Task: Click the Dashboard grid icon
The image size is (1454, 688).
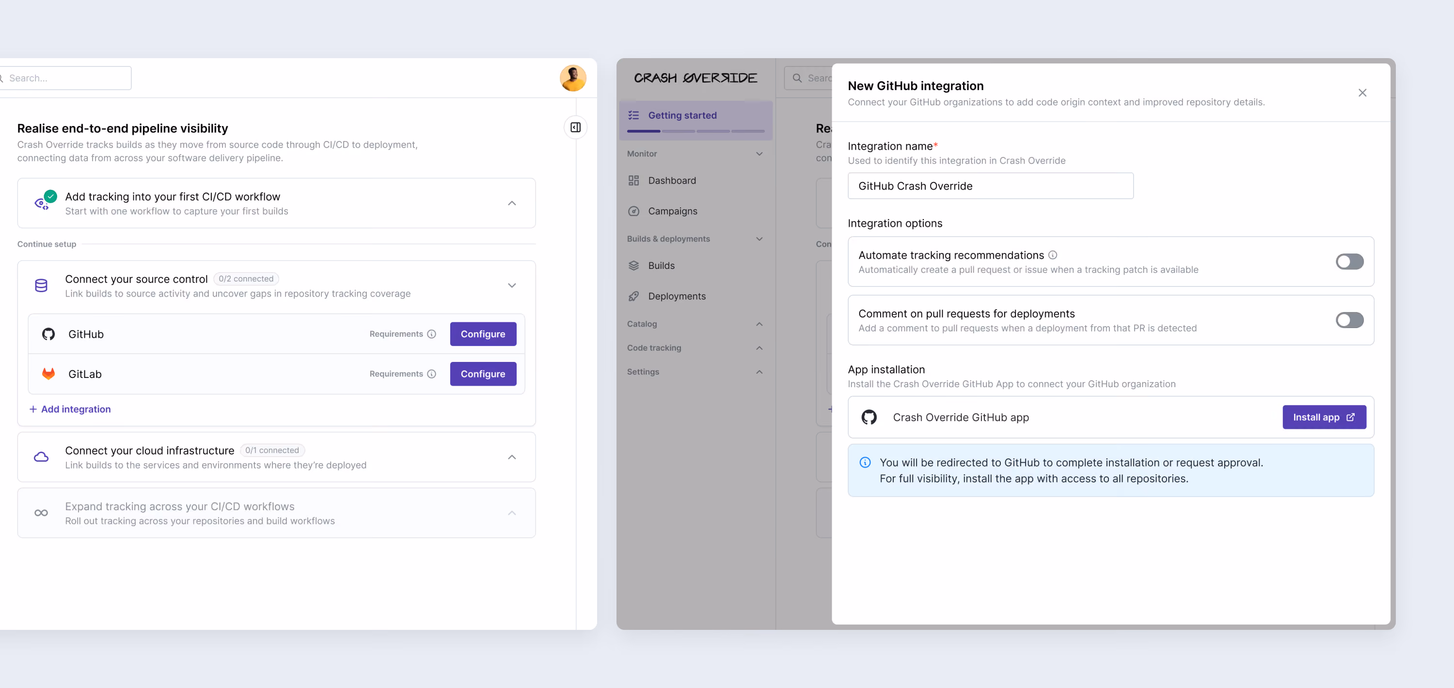Action: pyautogui.click(x=633, y=181)
